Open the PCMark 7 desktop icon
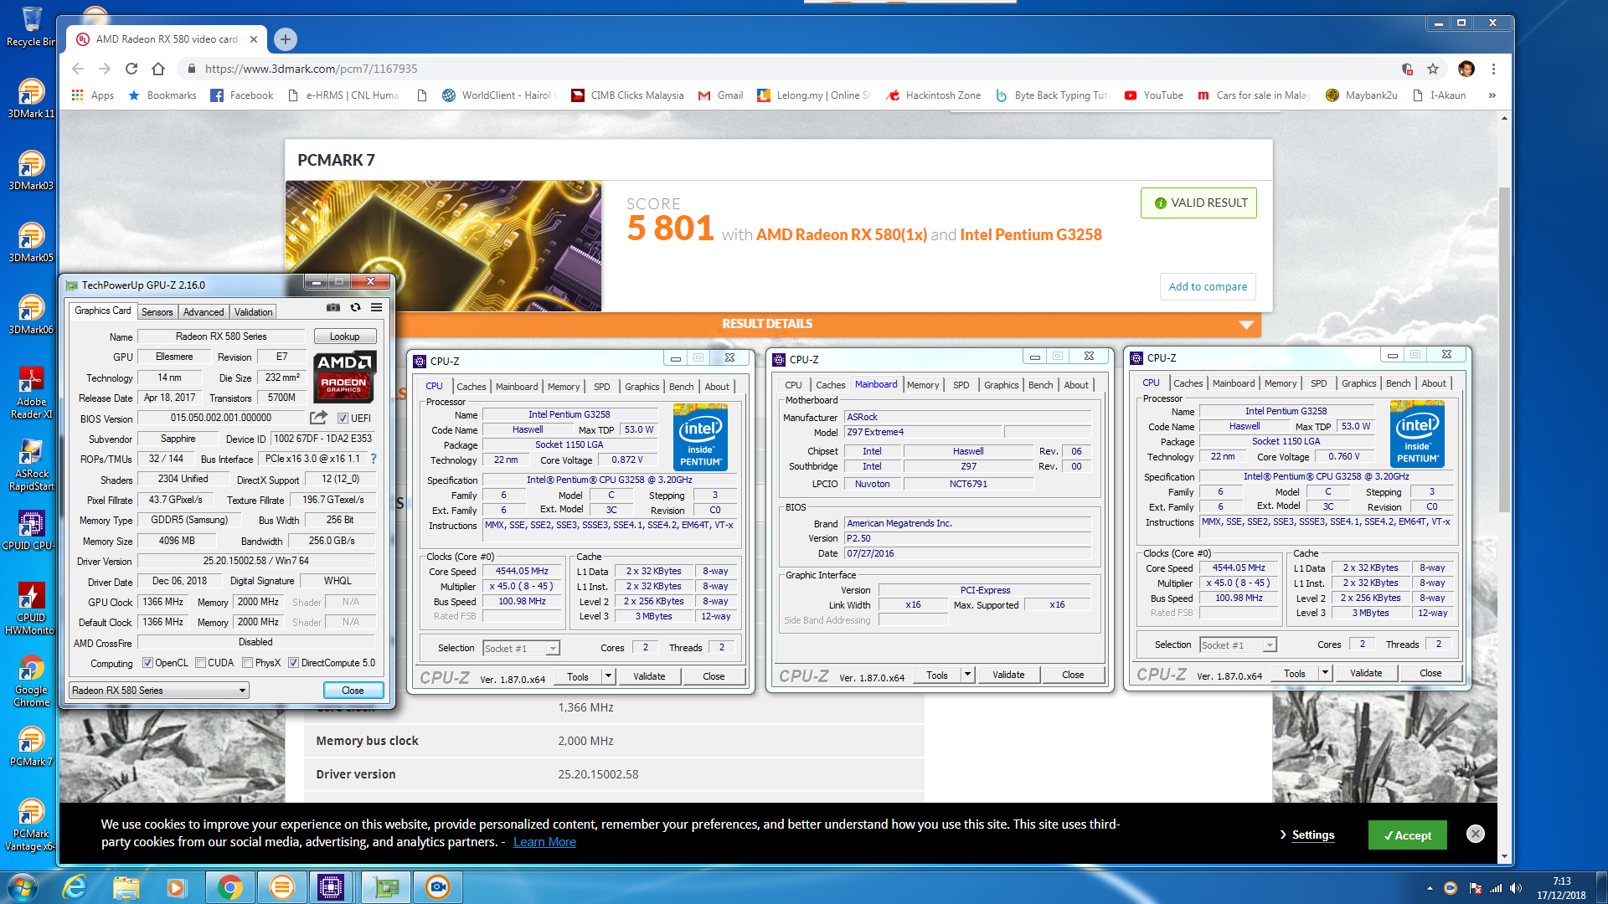 (31, 746)
